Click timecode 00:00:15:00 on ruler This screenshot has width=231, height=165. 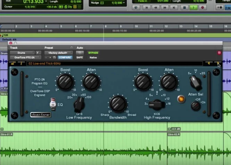point(119,31)
